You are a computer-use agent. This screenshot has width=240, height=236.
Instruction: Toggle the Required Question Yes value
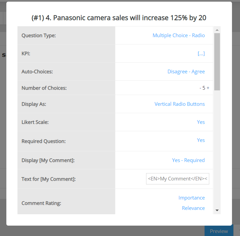201,140
